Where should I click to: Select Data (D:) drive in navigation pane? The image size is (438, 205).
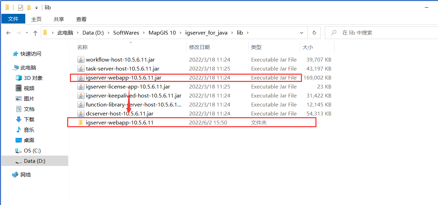click(34, 161)
